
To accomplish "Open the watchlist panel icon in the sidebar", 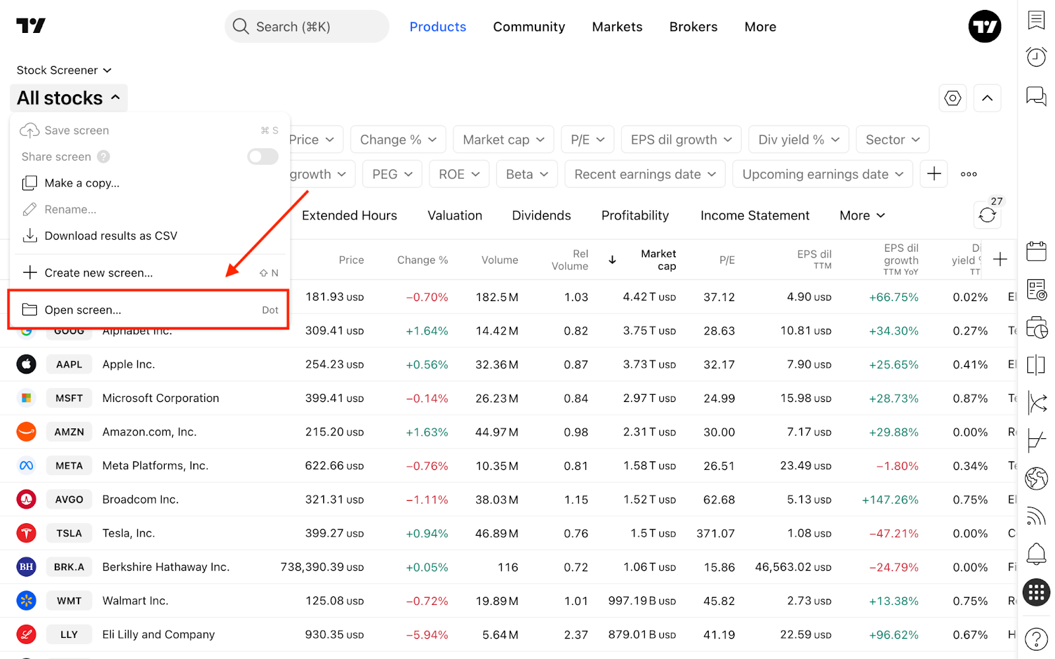I will [x=1036, y=20].
